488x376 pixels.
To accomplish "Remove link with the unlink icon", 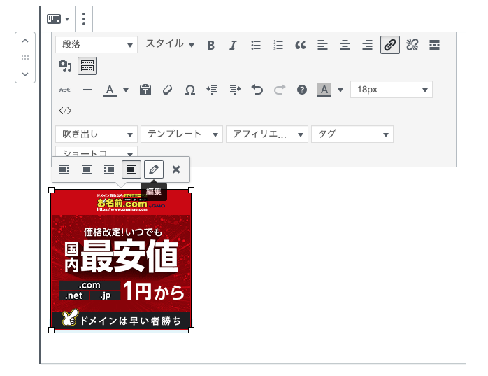I will tap(412, 46).
